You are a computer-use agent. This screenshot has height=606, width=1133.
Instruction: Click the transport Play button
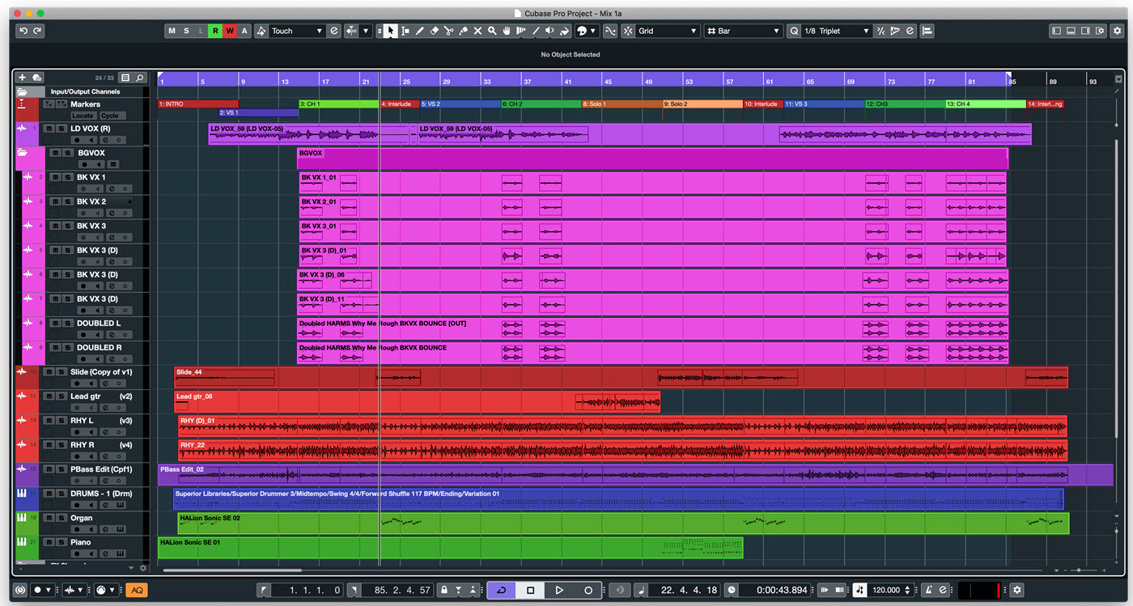coord(559,590)
